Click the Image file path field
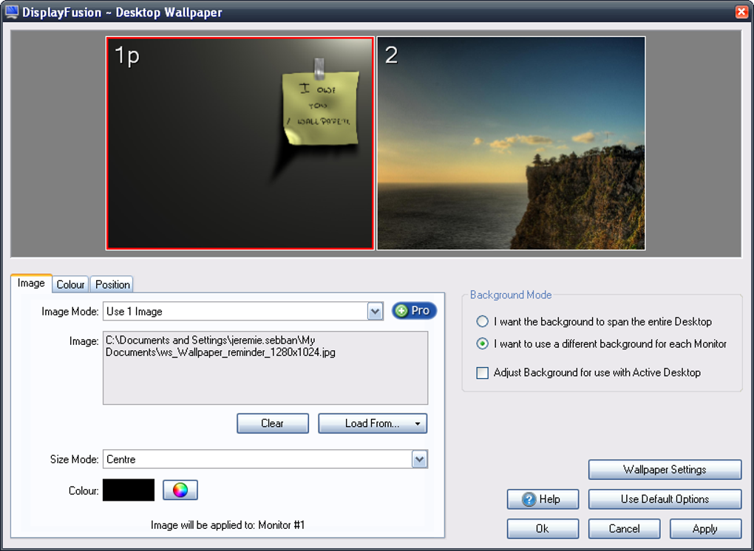The image size is (754, 551). click(265, 368)
